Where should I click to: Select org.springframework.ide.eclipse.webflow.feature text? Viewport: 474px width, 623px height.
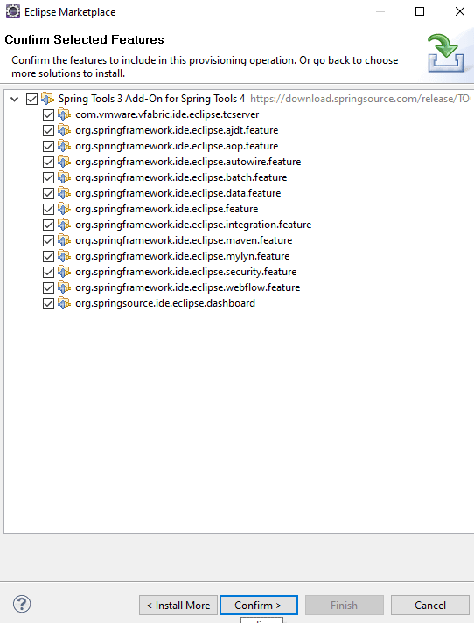coord(188,287)
